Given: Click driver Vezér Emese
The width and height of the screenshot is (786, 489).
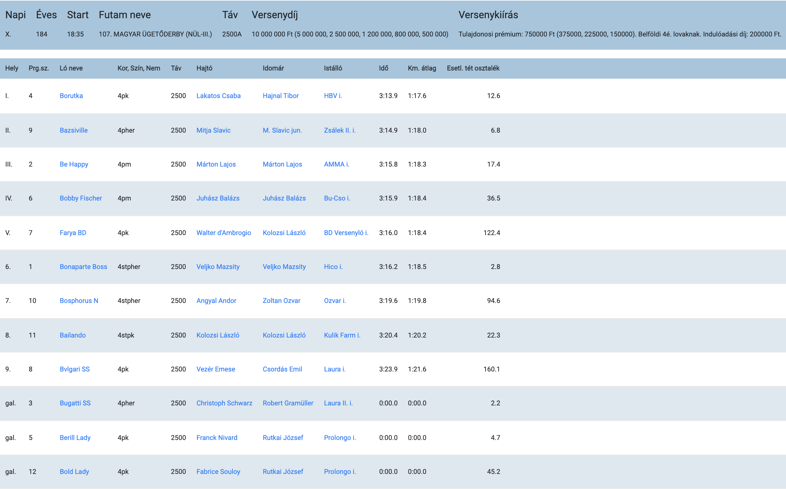Looking at the screenshot, I should 216,369.
